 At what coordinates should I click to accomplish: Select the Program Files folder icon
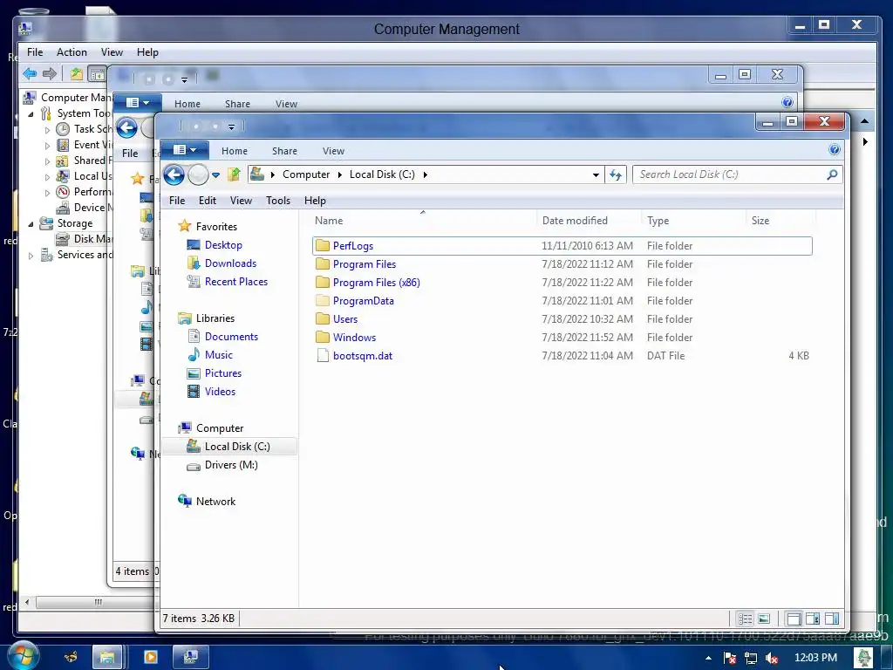[x=323, y=263]
